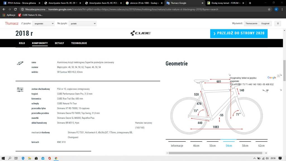Open the Wi-Fi network tray icon

pos(263,158)
